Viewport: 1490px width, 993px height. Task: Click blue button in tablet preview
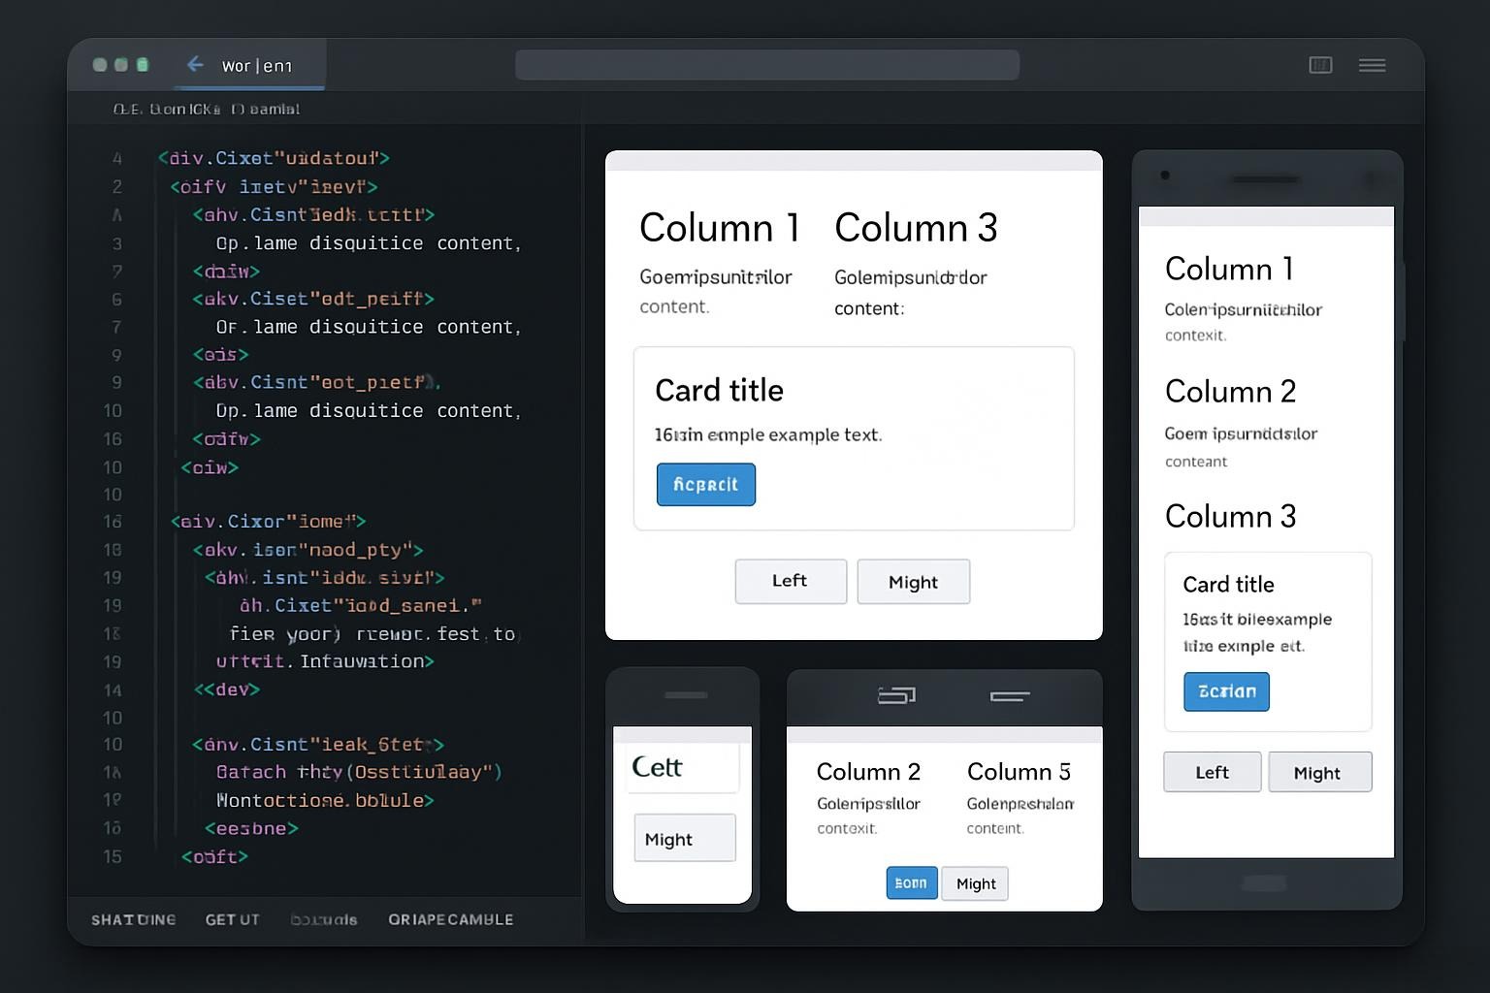point(911,883)
